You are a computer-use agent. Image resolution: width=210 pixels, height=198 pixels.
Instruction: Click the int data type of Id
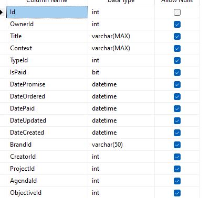tap(121, 12)
